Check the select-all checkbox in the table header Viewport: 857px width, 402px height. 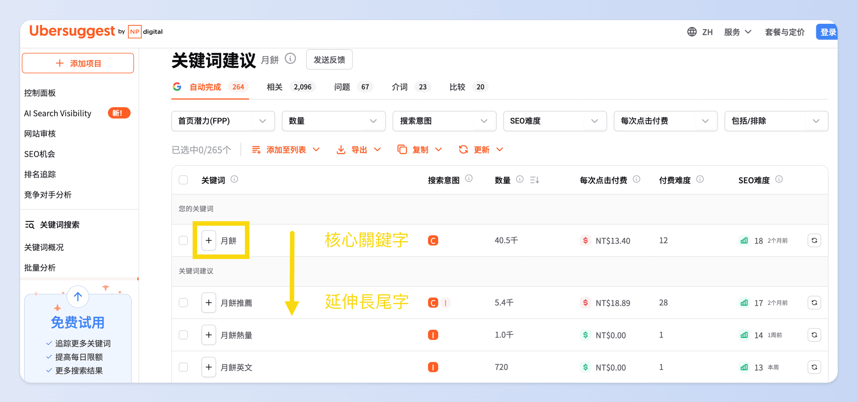point(183,179)
